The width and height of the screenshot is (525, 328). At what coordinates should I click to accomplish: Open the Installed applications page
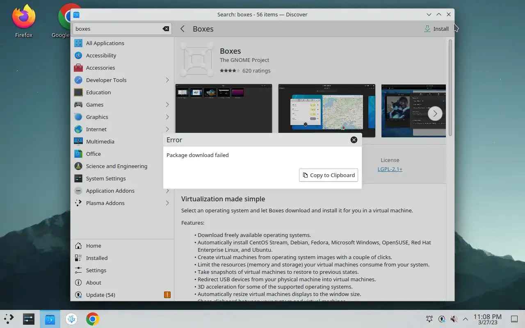pos(122,258)
